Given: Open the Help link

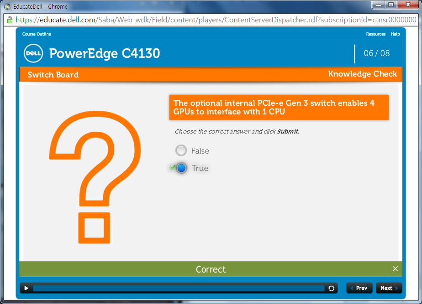Looking at the screenshot, I should tap(395, 34).
